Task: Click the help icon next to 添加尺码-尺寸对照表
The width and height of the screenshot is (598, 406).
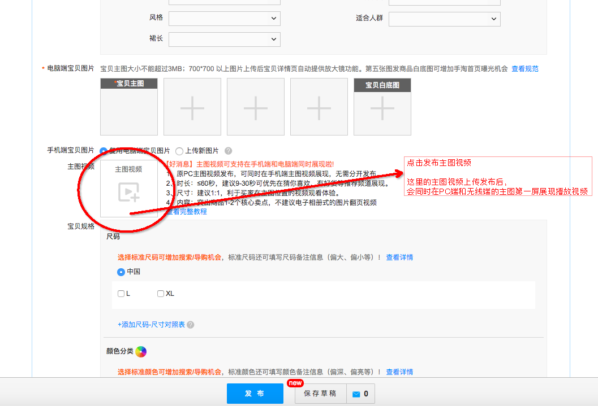Action: click(x=191, y=324)
